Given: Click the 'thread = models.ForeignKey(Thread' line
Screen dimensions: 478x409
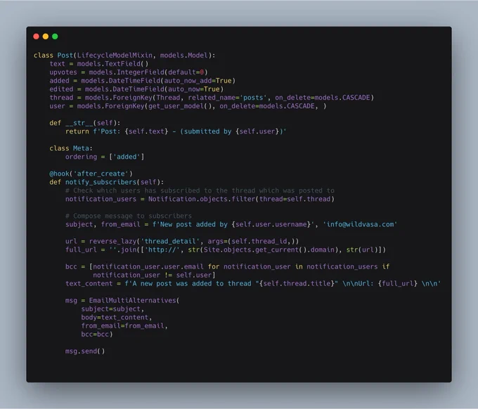Looking at the screenshot, I should (x=212, y=98).
